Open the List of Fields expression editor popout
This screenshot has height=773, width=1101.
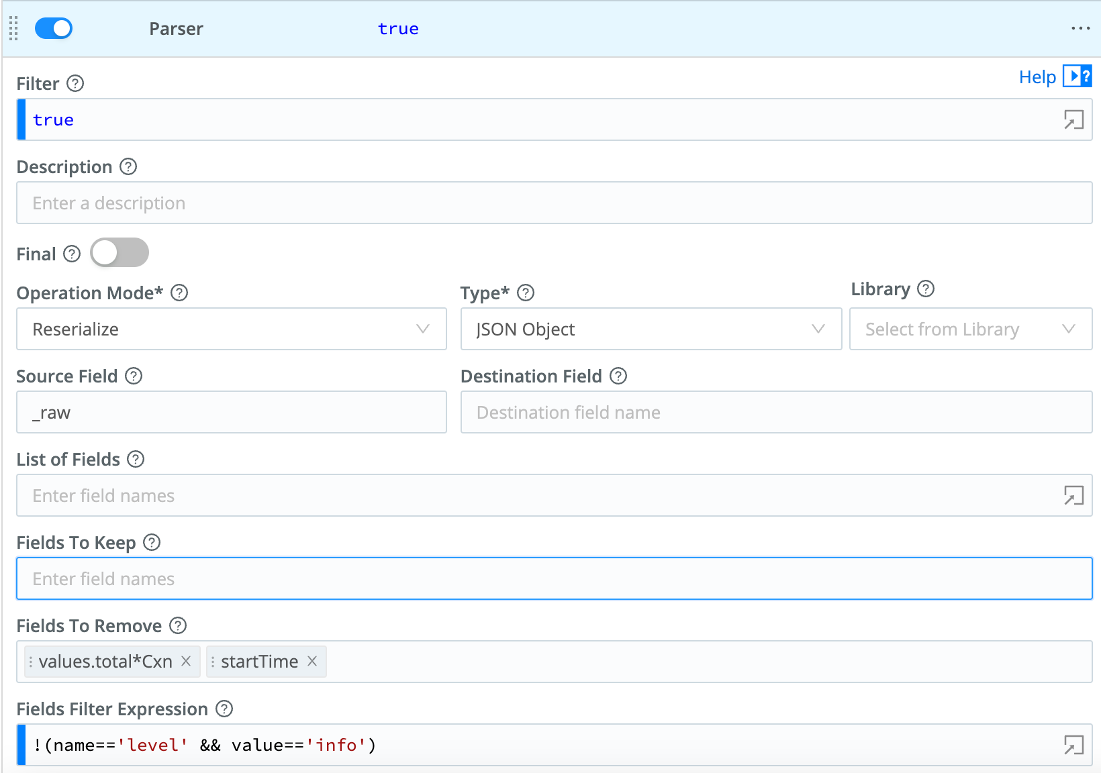click(x=1073, y=495)
